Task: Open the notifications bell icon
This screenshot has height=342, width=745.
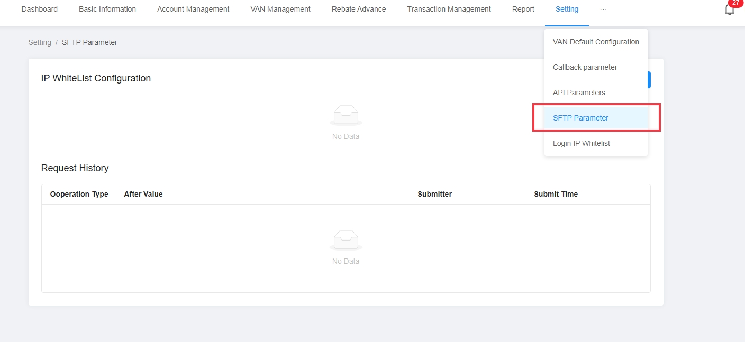Action: [729, 10]
